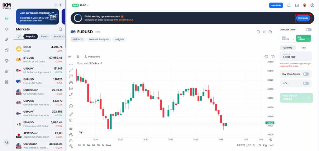Search markets with the magnifier icon

pyautogui.click(x=60, y=29)
